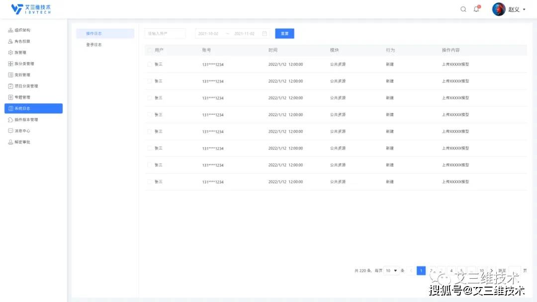This screenshot has width=537, height=302.
Task: Select the 解密审批 stamp icon
Action: tap(10, 142)
